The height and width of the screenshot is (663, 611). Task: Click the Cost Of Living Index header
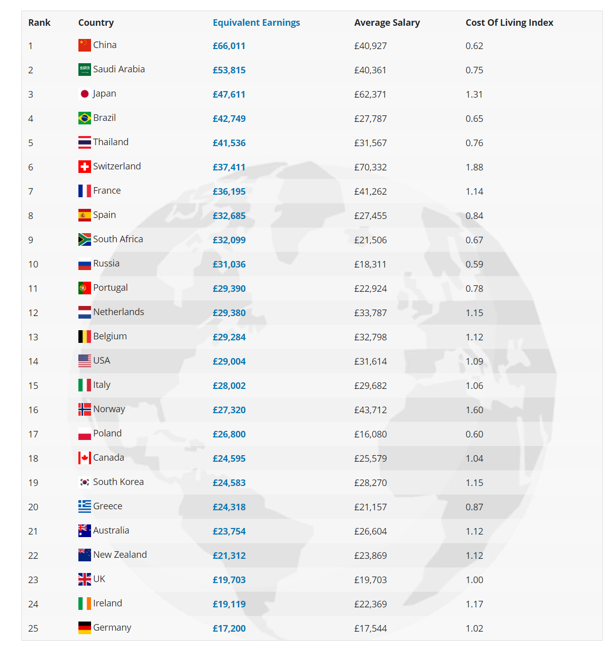pyautogui.click(x=509, y=23)
